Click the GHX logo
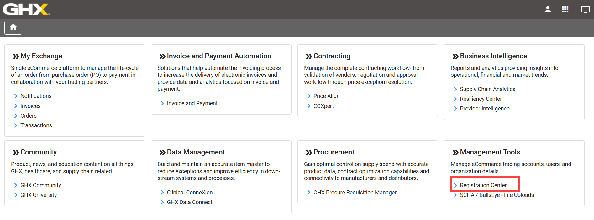594x220 pixels. coord(26,9)
